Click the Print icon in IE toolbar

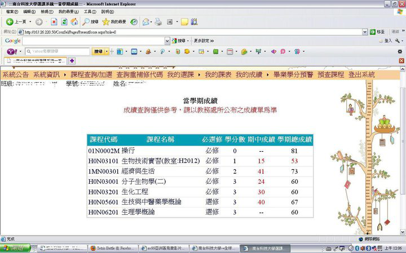(x=158, y=22)
